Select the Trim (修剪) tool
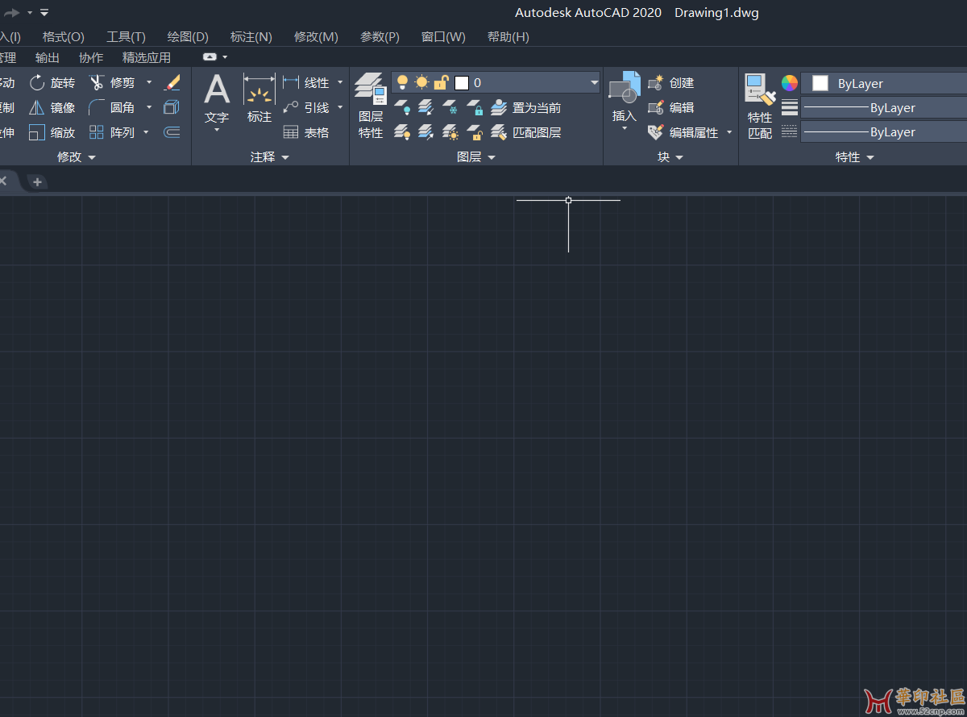This screenshot has height=717, width=967. tap(112, 82)
